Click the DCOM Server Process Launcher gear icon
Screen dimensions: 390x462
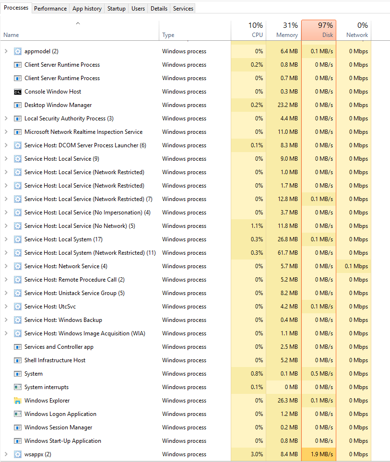(x=18, y=145)
